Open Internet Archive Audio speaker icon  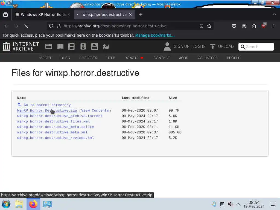click(83, 46)
